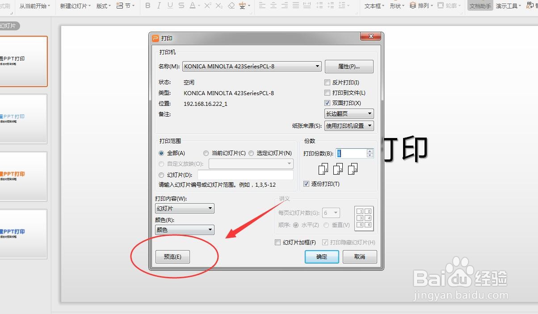Align text right
This screenshot has height=314, width=538.
click(285, 6)
